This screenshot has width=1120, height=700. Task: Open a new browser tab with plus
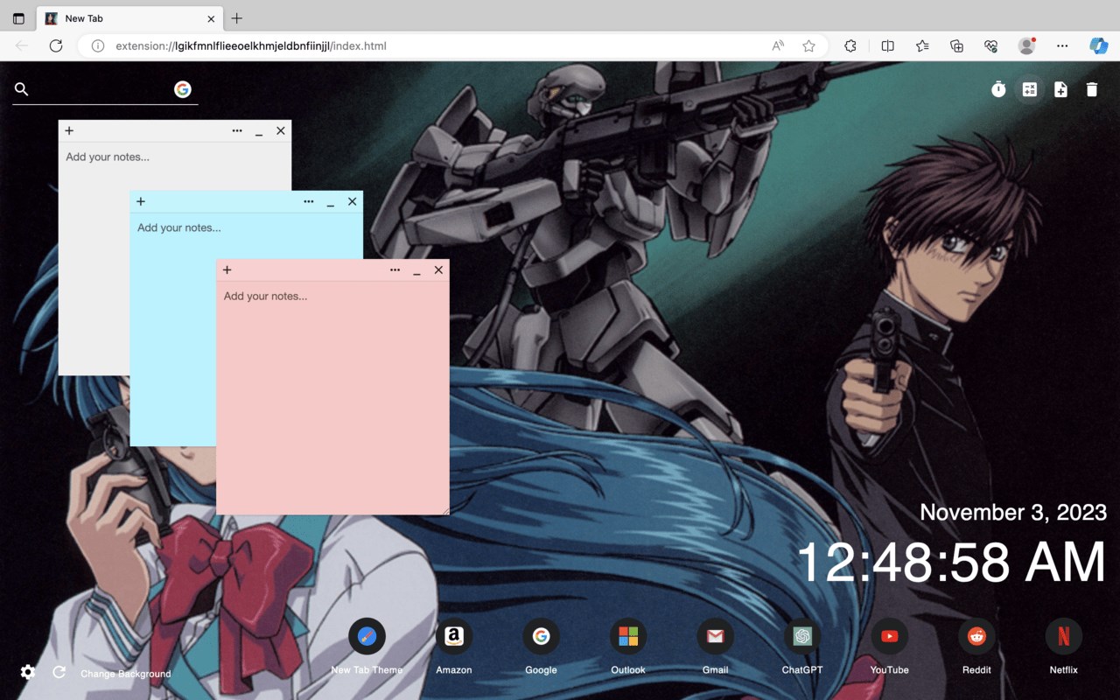click(x=236, y=18)
